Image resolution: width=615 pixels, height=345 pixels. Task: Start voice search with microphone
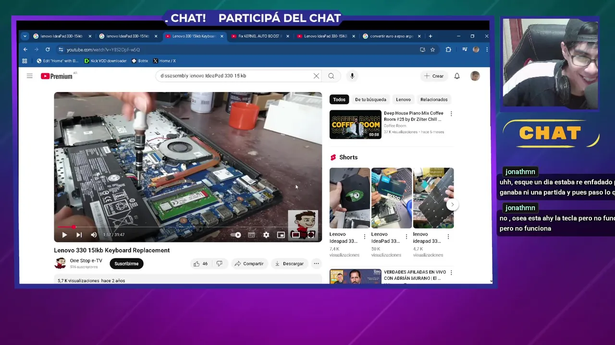pos(352,76)
